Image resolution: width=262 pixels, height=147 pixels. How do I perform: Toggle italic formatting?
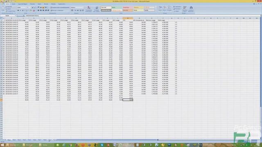20,11
